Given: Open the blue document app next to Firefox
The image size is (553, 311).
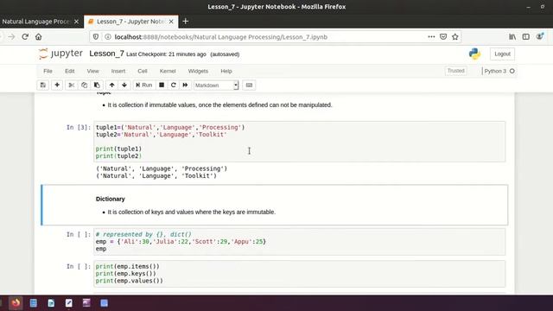Looking at the screenshot, I should pos(34,303).
